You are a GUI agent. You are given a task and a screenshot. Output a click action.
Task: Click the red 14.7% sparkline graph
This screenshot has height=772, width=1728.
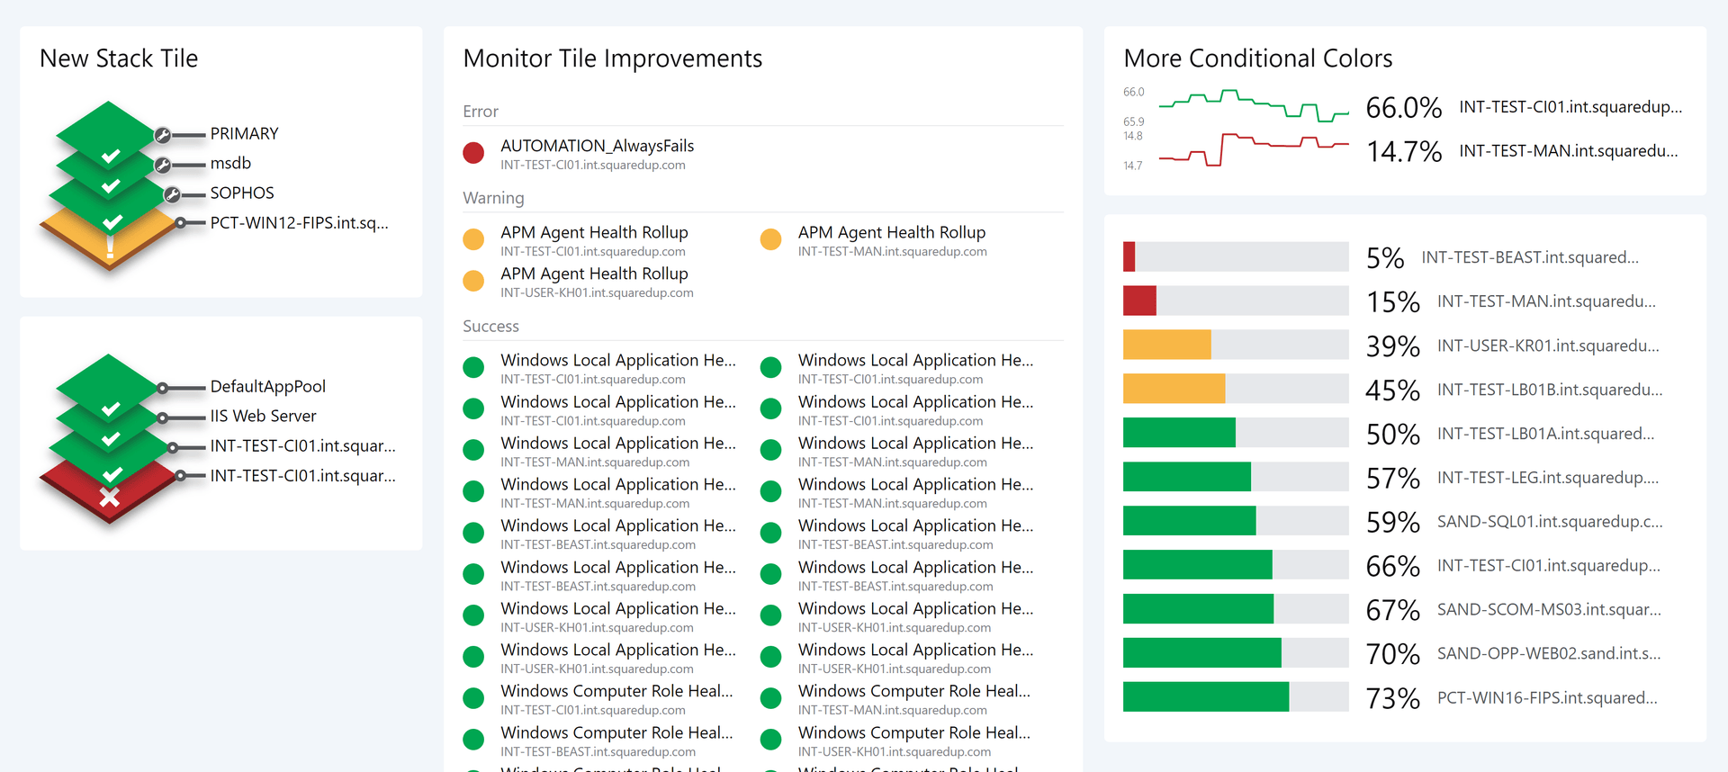[x=1253, y=149]
